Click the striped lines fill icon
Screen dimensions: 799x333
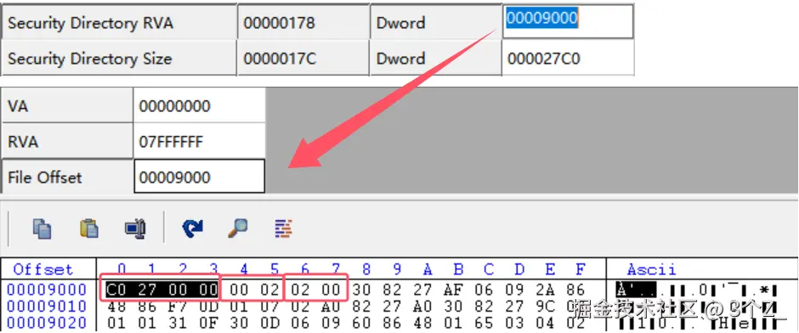(x=283, y=229)
